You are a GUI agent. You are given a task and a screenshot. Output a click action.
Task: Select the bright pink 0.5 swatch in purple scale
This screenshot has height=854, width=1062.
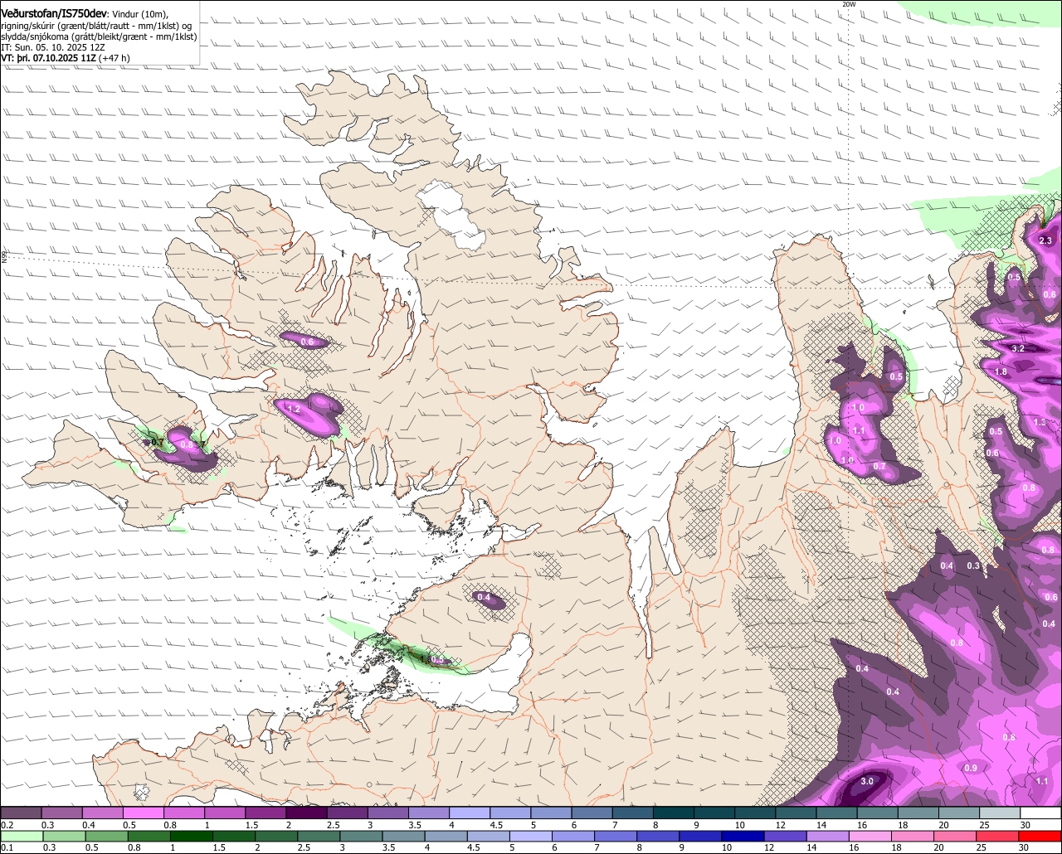(x=144, y=813)
